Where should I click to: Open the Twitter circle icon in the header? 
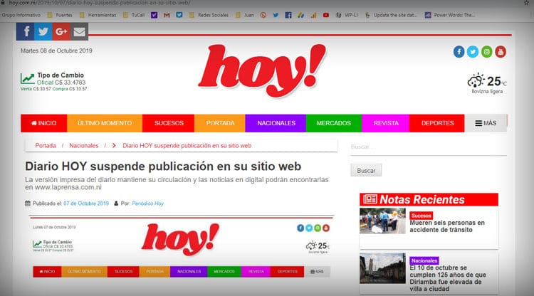(473, 52)
